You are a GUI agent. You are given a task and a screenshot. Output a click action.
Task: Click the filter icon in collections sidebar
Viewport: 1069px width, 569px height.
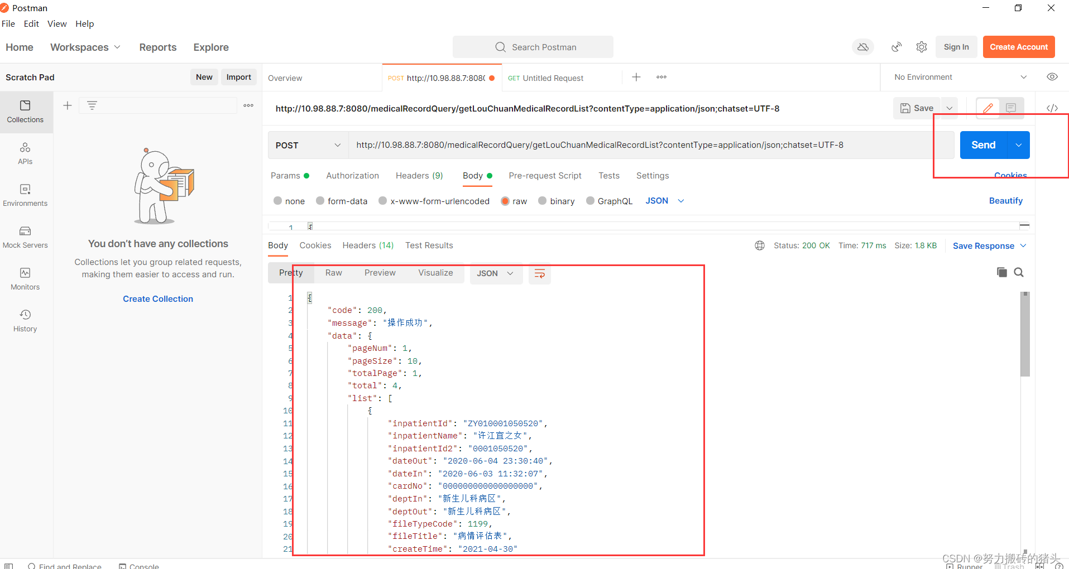click(92, 105)
